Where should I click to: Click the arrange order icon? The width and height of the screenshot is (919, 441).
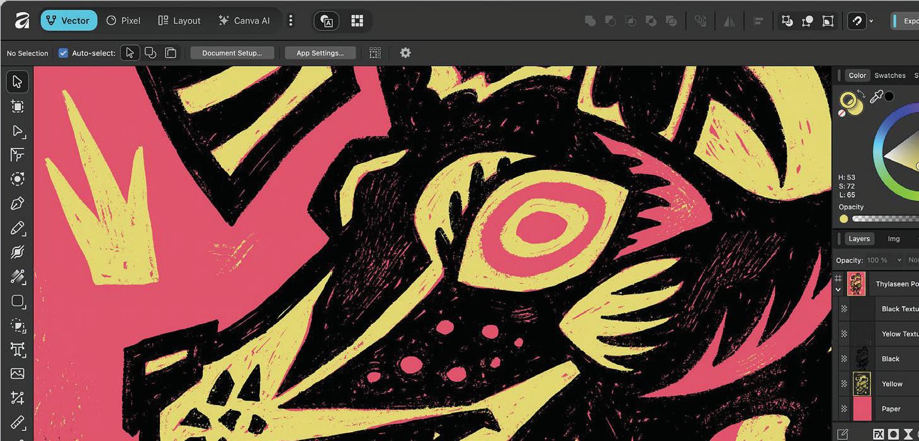[x=700, y=21]
